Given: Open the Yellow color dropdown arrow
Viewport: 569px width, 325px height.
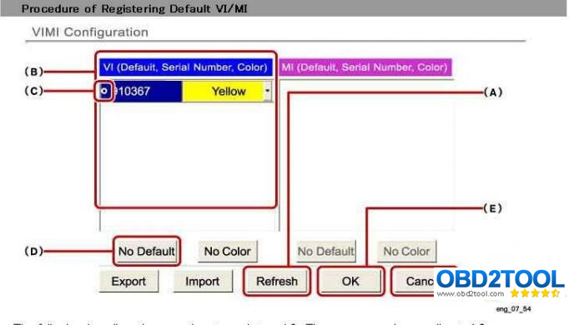Looking at the screenshot, I should pyautogui.click(x=268, y=91).
